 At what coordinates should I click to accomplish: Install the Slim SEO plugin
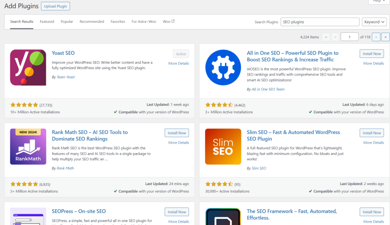tap(372, 133)
